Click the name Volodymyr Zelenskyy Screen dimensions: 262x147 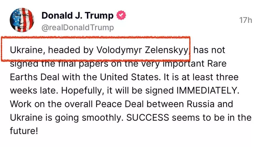pyautogui.click(x=143, y=50)
